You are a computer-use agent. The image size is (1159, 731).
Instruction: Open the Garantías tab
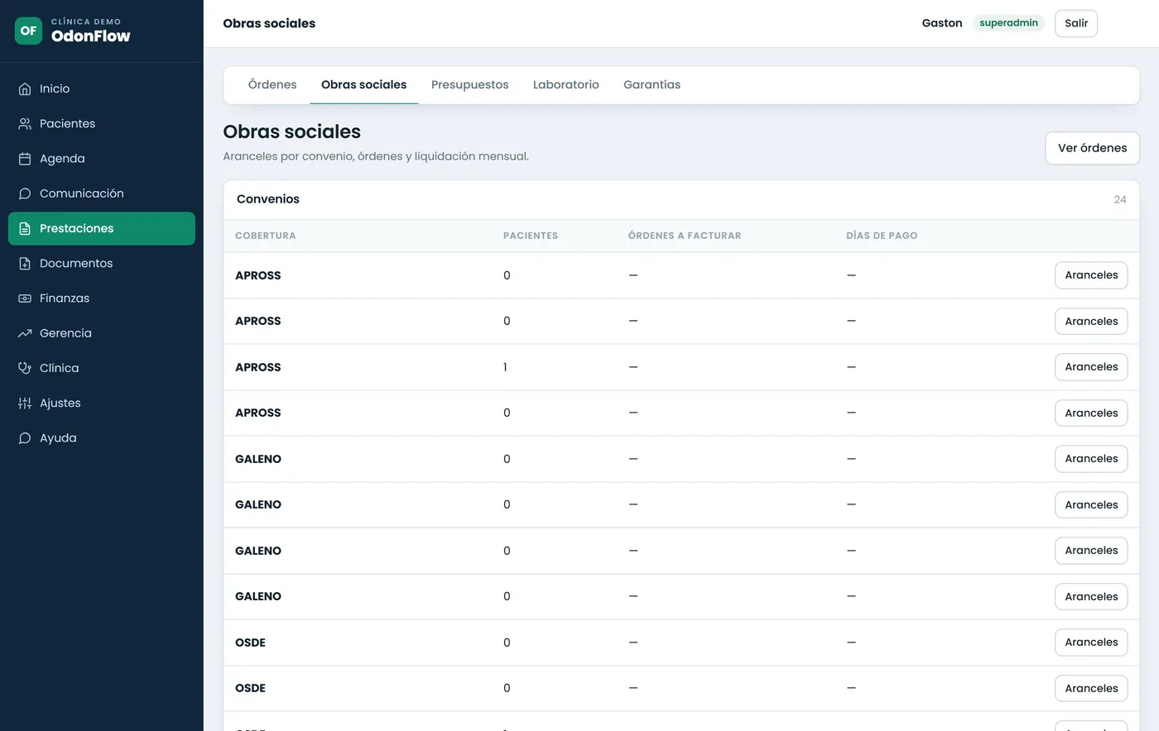click(652, 84)
